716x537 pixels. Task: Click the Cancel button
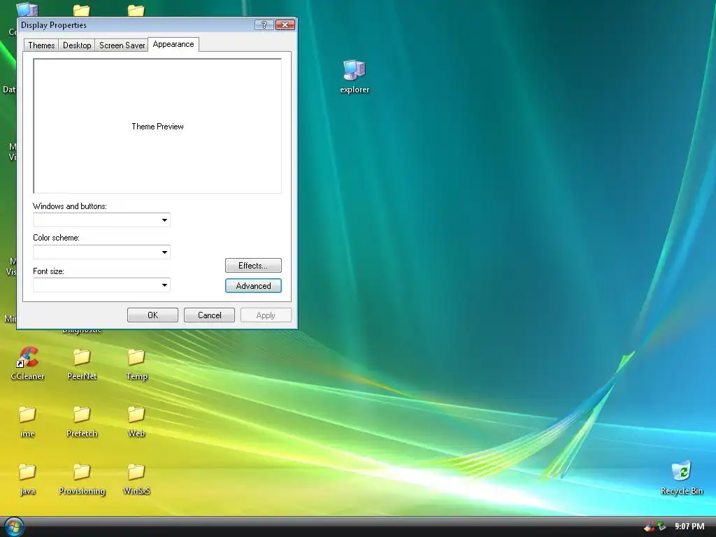click(x=209, y=315)
